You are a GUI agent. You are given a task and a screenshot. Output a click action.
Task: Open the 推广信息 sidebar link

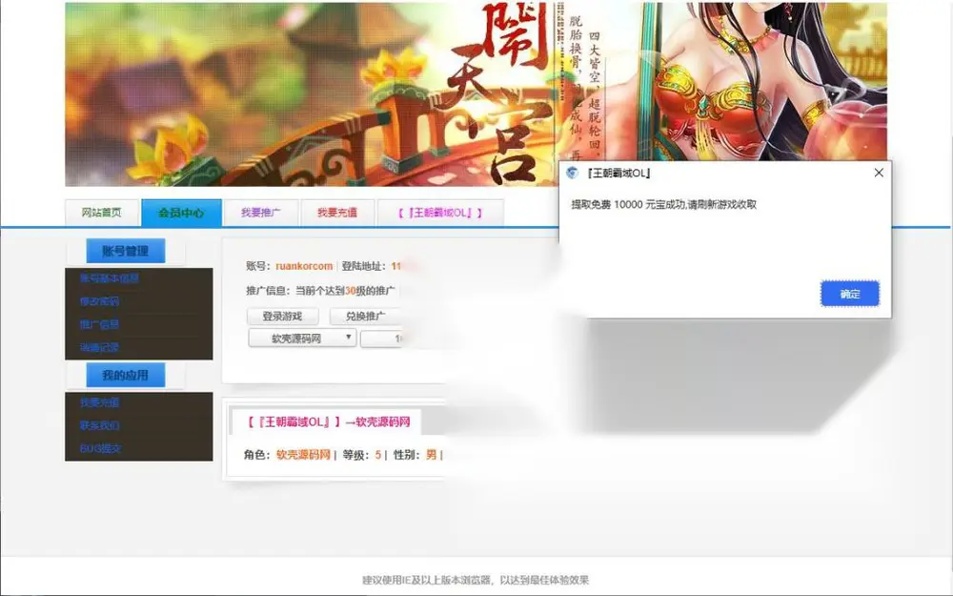pos(100,325)
